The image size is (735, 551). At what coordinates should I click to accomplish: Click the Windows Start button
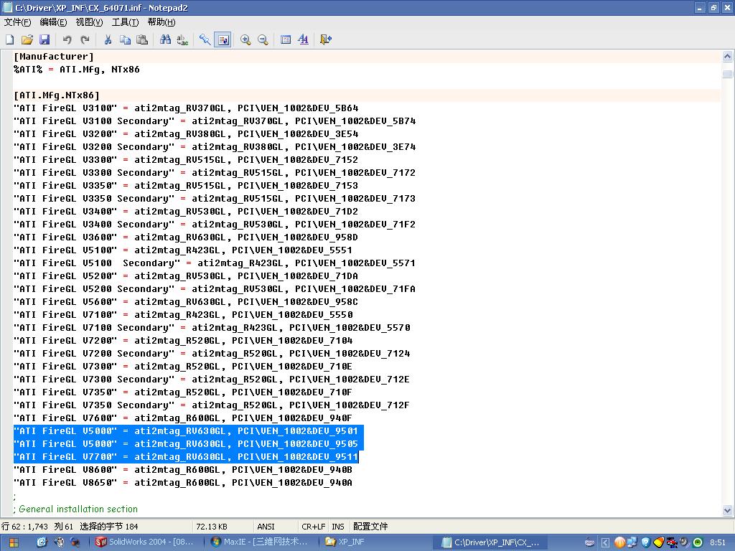tap(14, 542)
